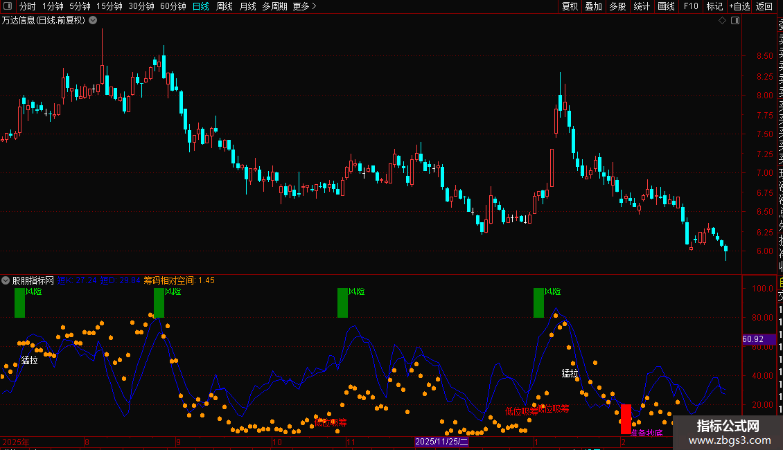The width and height of the screenshot is (783, 450).
Task: Switch to the 60分钟 period tab
Action: [173, 6]
